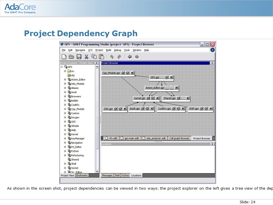Viewport: 273px width, 205px height.
Task: Click the left arrow on VDiff.gpr node
Action: tap(201, 108)
